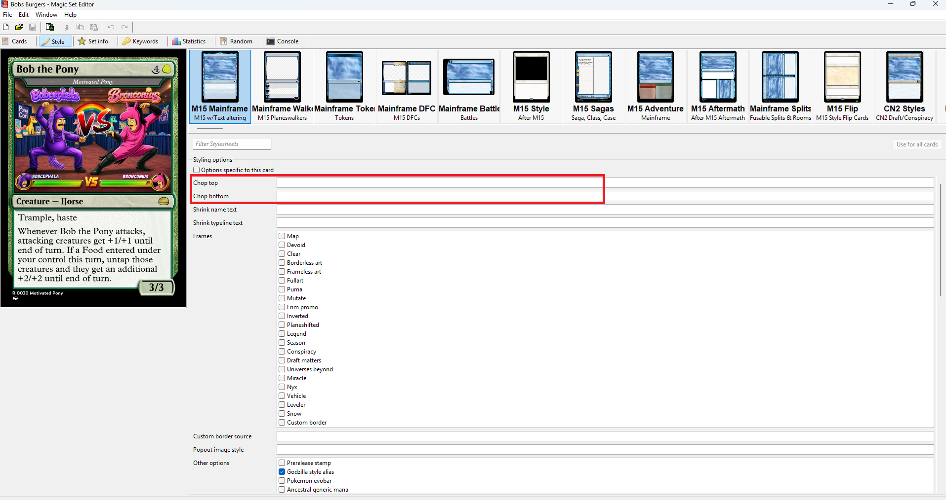Viewport: 946px width, 500px height.
Task: Click the Paste clipboard icon
Action: [94, 27]
